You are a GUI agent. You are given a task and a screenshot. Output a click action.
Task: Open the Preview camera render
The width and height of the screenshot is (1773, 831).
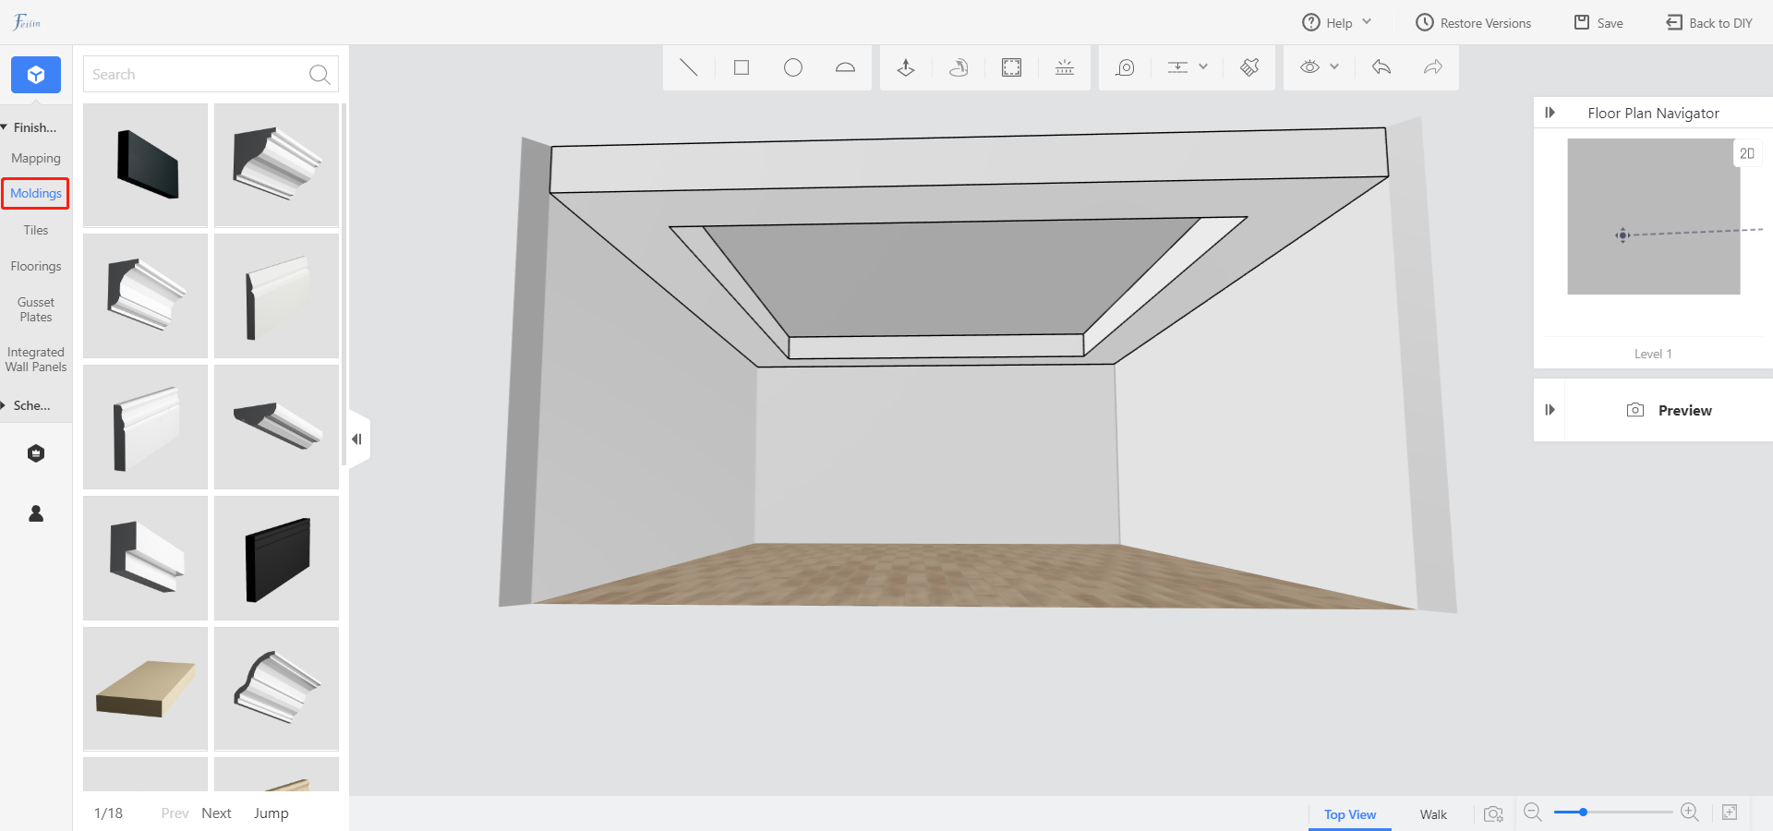point(1669,410)
